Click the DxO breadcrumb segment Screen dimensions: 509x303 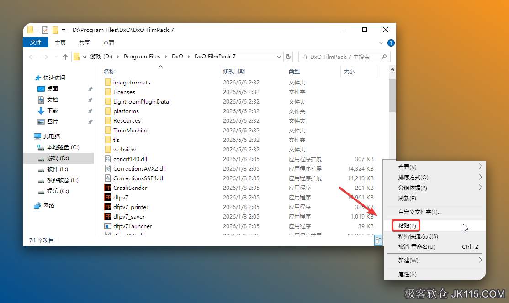pos(177,57)
